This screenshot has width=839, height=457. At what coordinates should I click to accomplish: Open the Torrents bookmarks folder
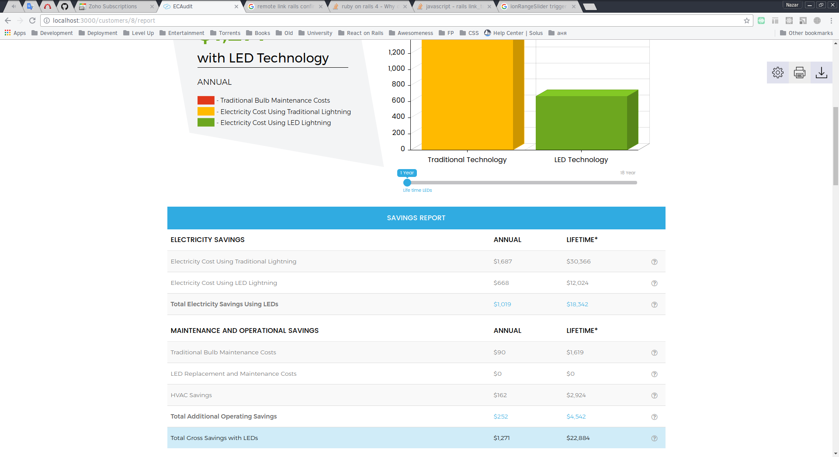[225, 33]
